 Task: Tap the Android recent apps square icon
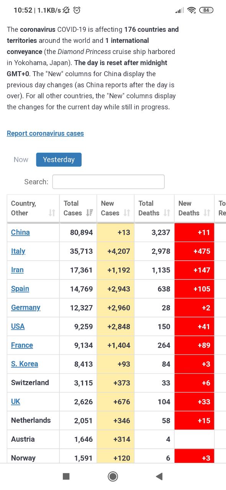(x=66, y=476)
